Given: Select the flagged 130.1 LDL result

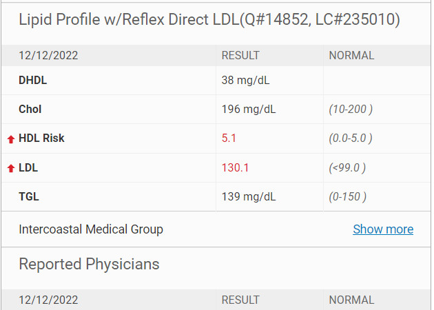Looking at the screenshot, I should [x=236, y=167].
